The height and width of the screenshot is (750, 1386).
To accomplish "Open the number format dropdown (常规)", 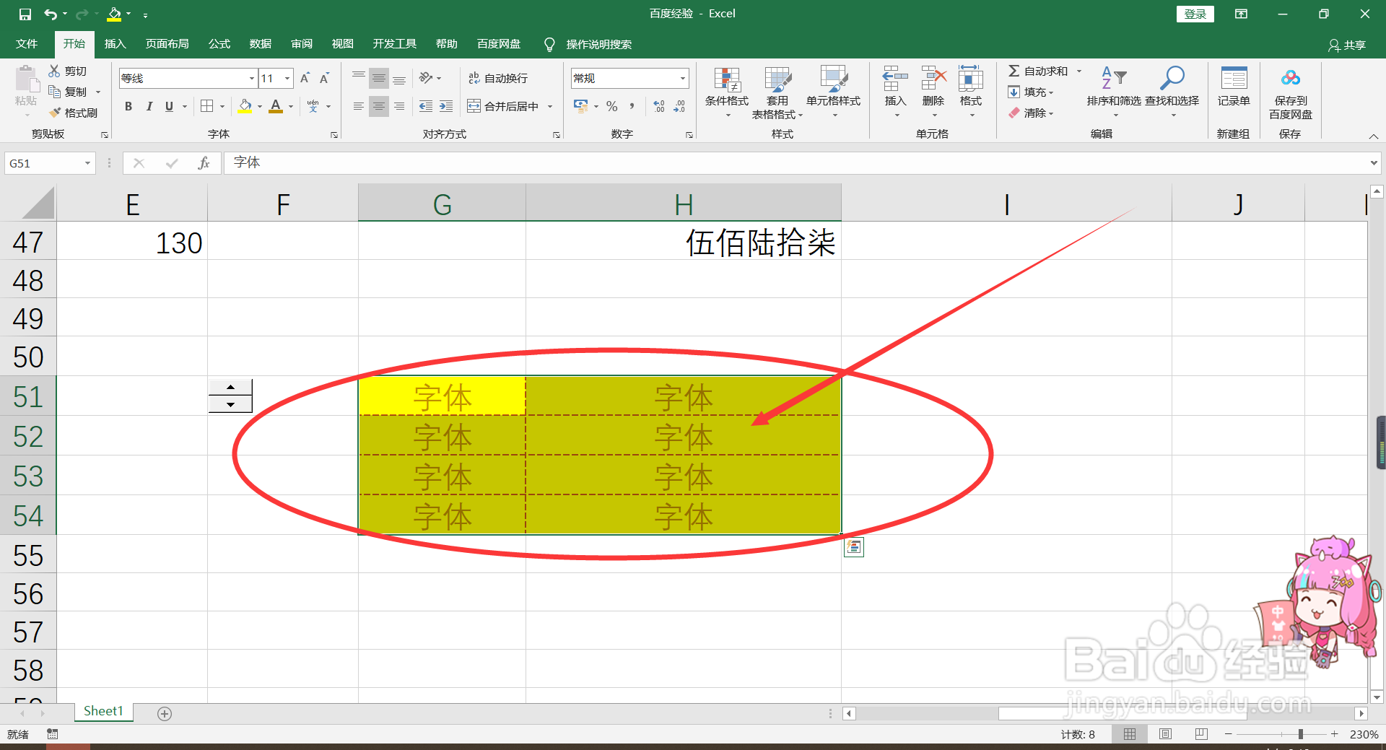I will 681,78.
